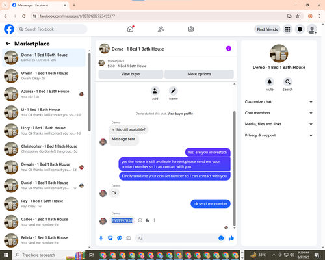Open the Friends icon in top navigation
This screenshot has height=260, width=325.
coord(161,29)
